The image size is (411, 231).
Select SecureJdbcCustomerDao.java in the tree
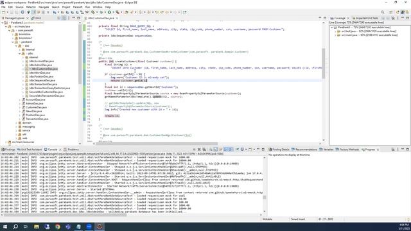[46, 92]
